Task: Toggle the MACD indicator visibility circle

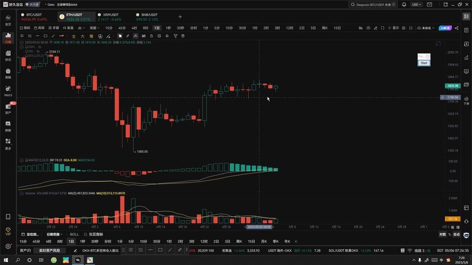Action: tap(22, 160)
